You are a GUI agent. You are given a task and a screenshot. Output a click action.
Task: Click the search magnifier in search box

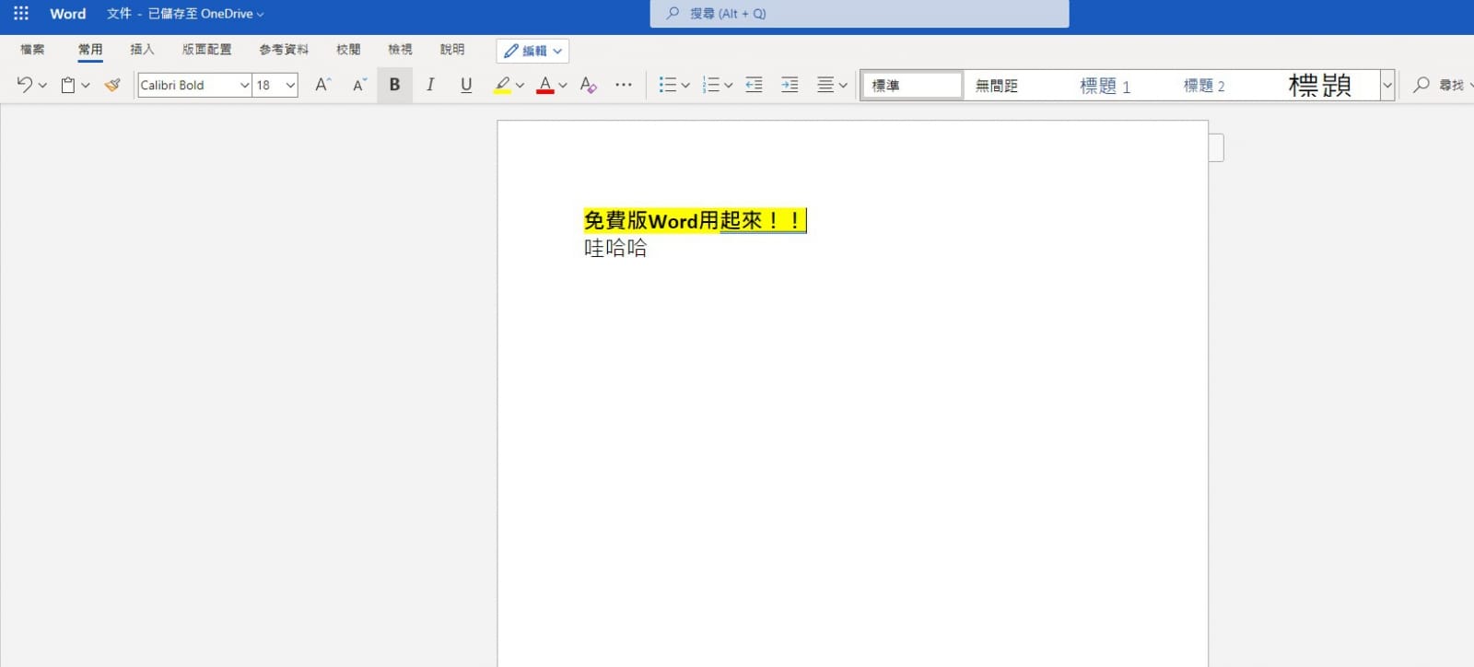point(673,14)
